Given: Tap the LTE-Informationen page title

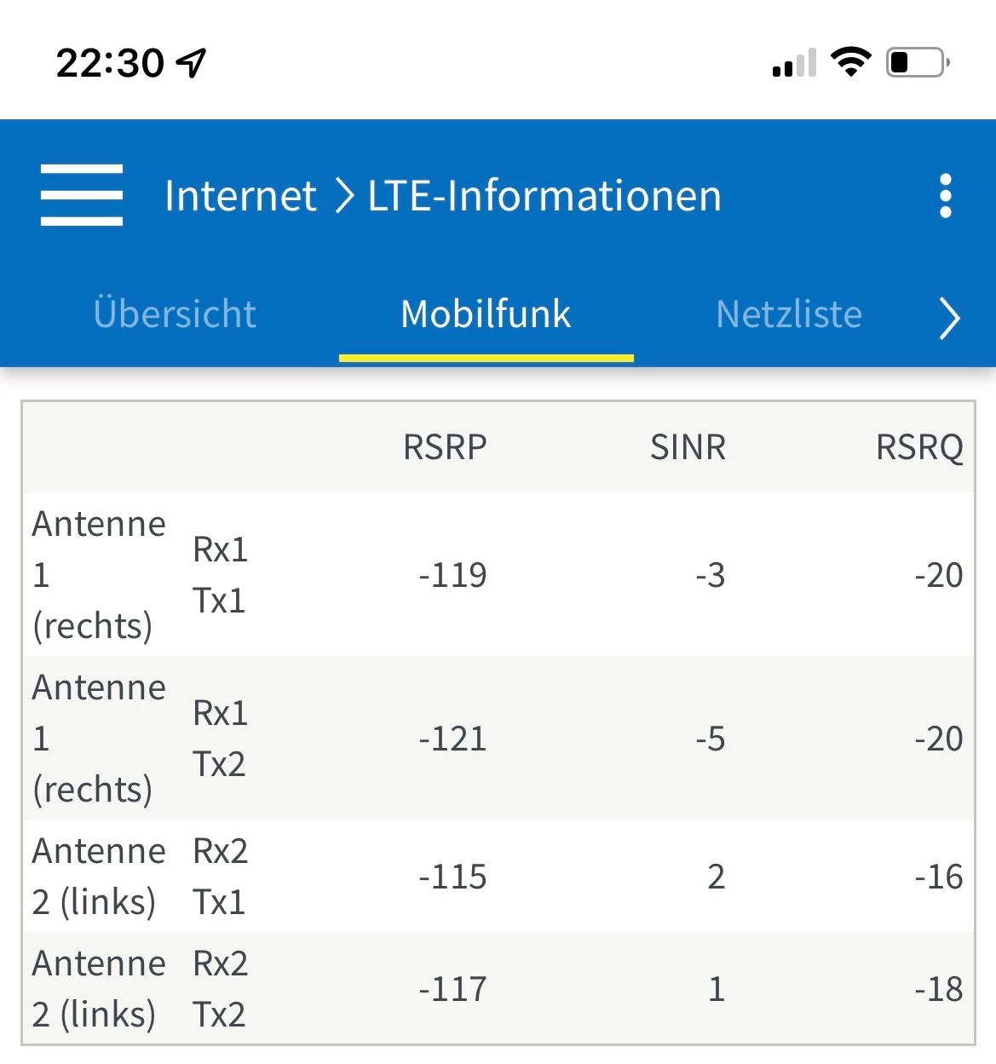Looking at the screenshot, I should [544, 196].
